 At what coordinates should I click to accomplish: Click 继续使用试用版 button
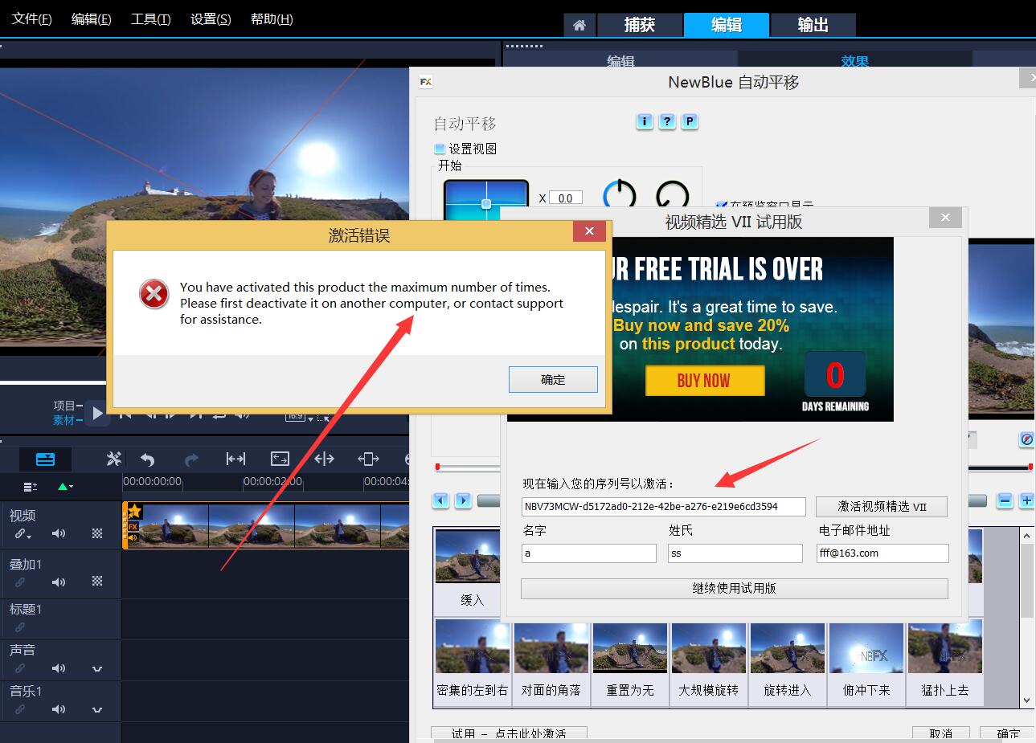tap(734, 588)
